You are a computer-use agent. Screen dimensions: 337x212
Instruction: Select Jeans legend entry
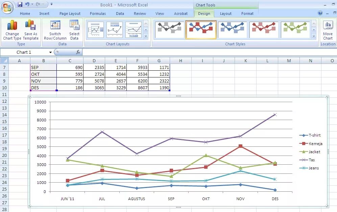point(309,168)
